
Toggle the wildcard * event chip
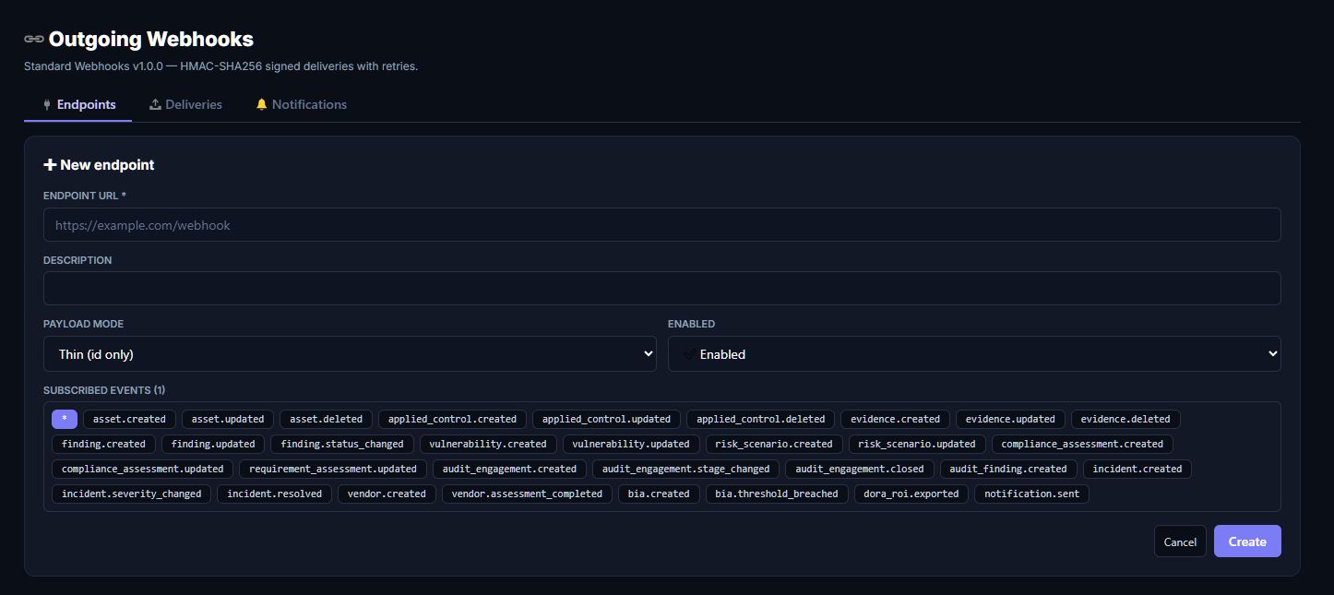click(x=65, y=419)
